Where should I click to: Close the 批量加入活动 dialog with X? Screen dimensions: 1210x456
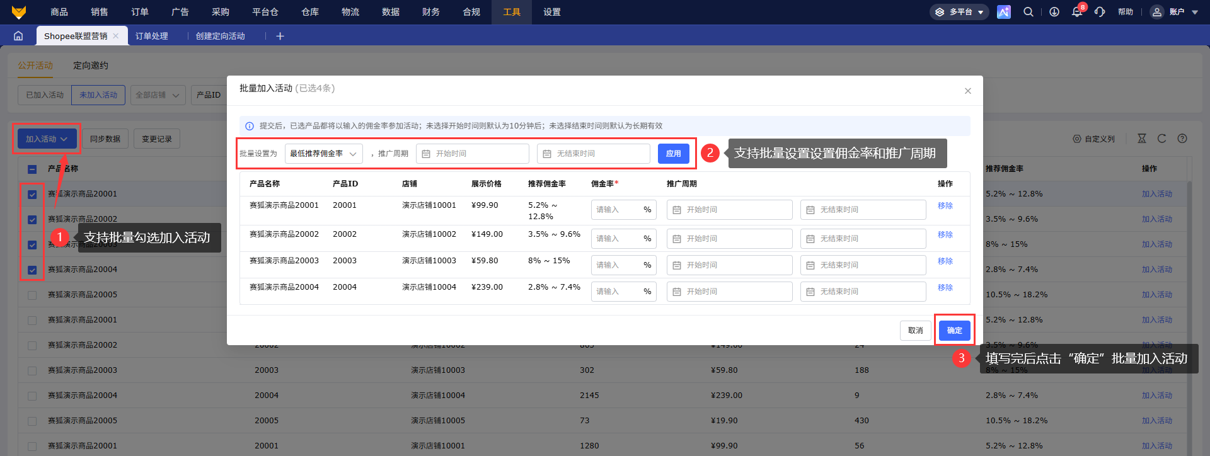click(968, 91)
